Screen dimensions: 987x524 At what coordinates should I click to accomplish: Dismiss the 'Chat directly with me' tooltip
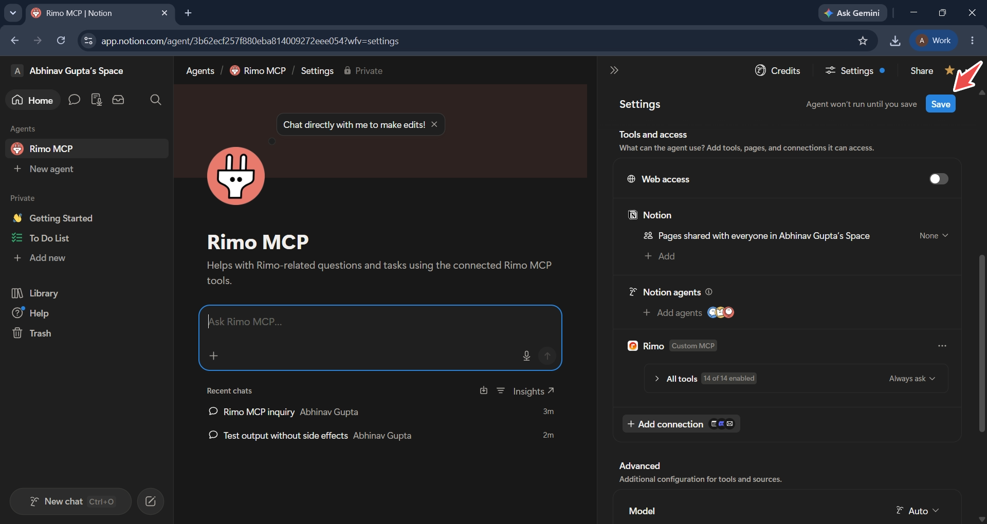(434, 124)
